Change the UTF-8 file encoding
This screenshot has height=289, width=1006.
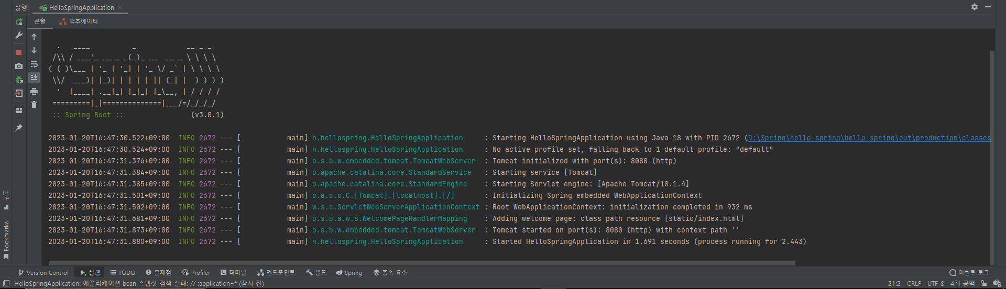935,284
